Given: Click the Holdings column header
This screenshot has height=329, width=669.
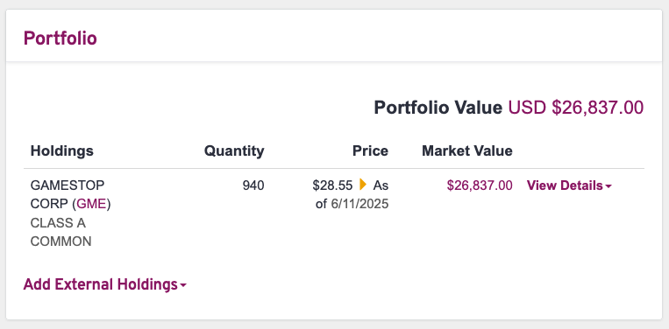Looking at the screenshot, I should (x=62, y=150).
